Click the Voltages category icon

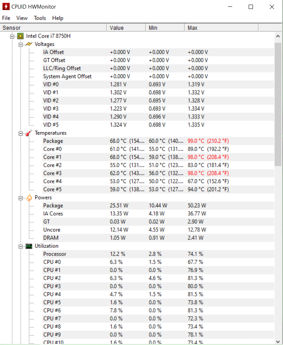(29, 44)
